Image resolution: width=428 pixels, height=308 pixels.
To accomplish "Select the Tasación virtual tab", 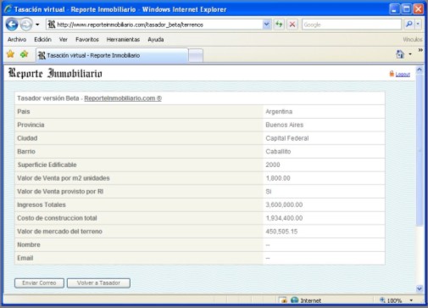I will (x=112, y=55).
